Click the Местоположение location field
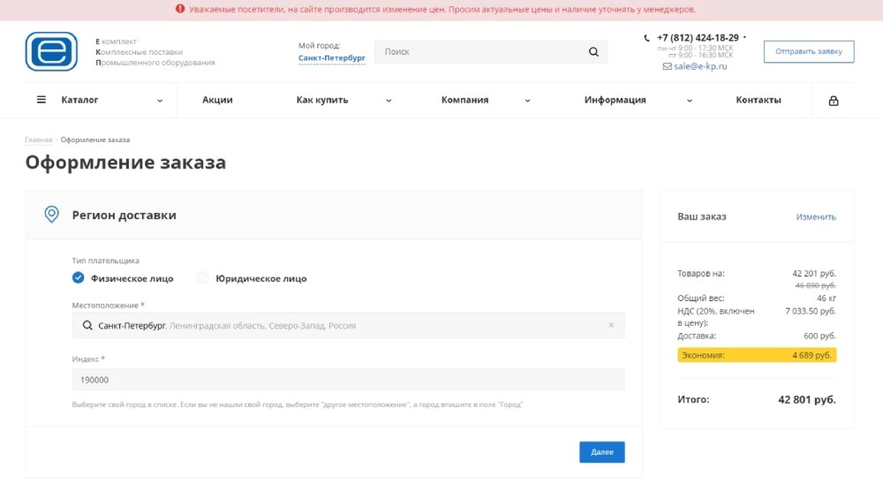 (x=348, y=325)
